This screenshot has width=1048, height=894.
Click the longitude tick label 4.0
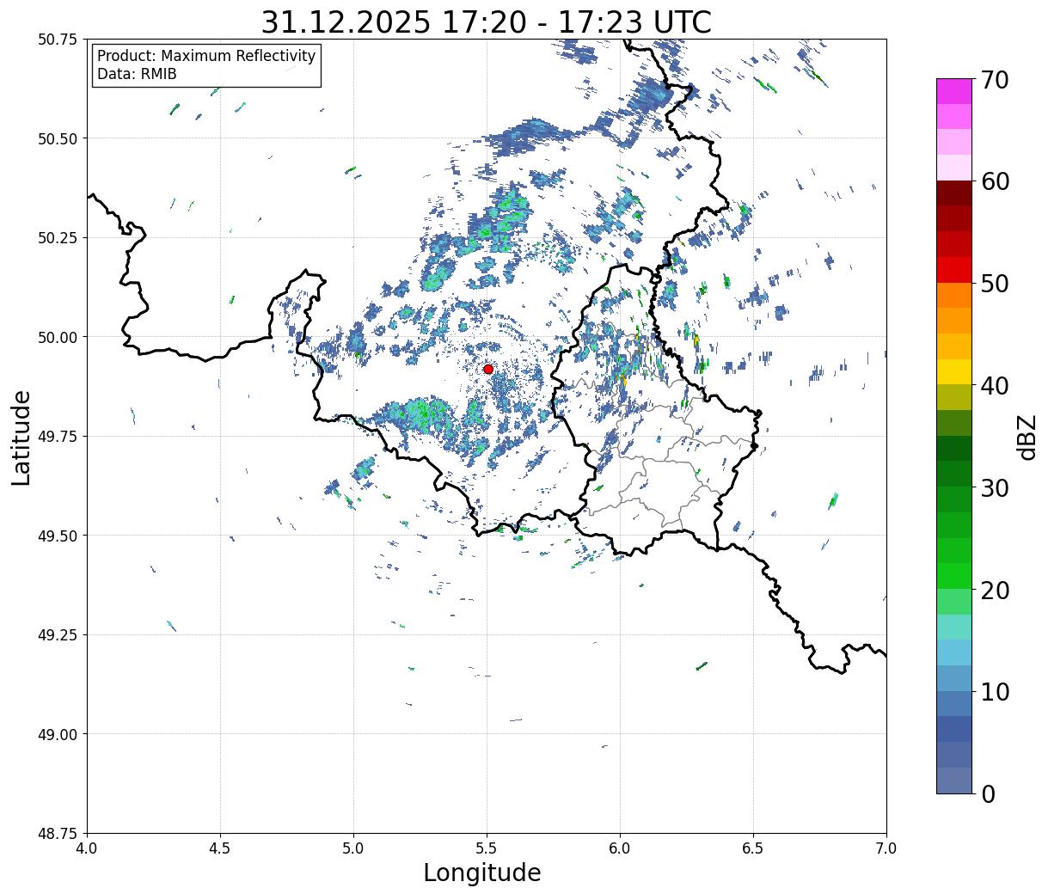[87, 848]
